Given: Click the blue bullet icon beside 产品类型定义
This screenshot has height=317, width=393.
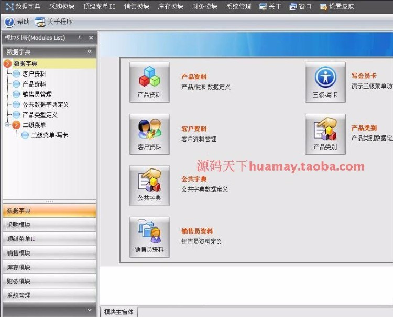Looking at the screenshot, I should click(x=16, y=115).
